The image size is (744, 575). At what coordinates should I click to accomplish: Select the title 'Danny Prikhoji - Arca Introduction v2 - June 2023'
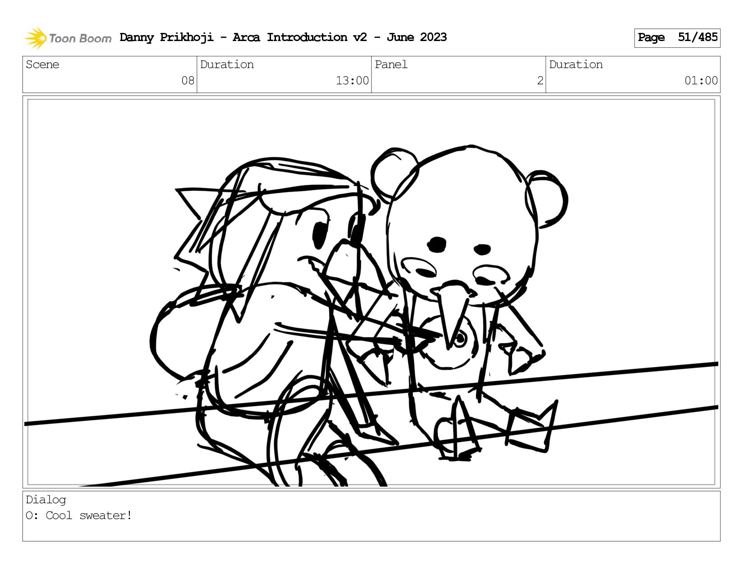click(283, 37)
